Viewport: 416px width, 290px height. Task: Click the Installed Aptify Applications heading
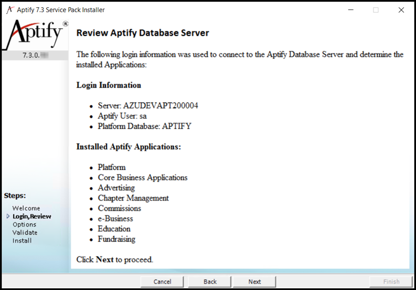click(x=129, y=147)
